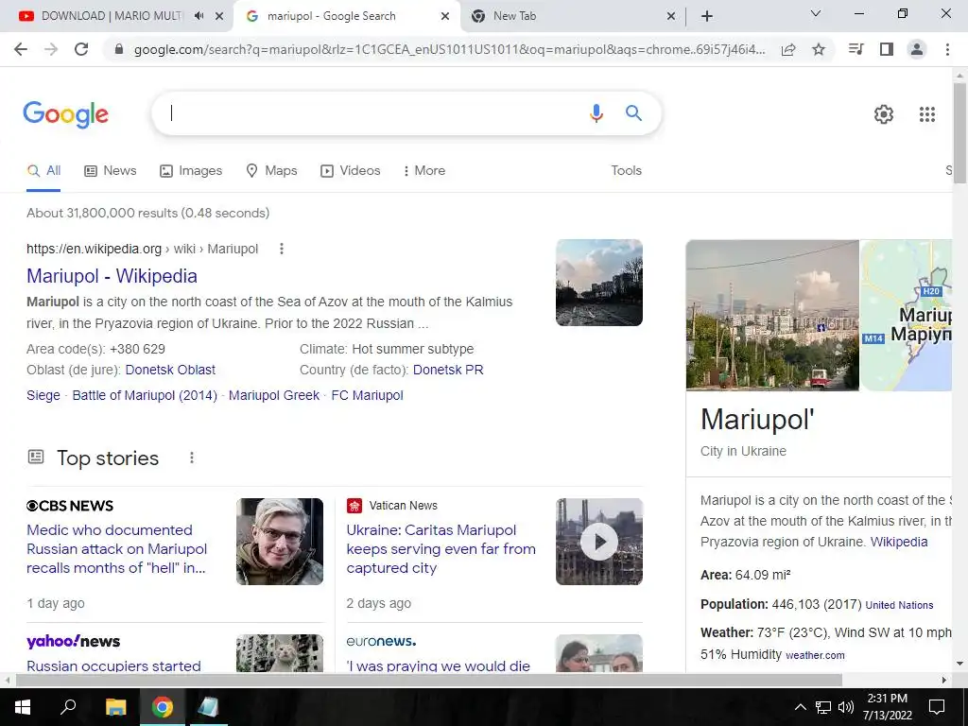Image resolution: width=968 pixels, height=726 pixels.
Task: Open the Windows Start menu
Action: point(22,707)
